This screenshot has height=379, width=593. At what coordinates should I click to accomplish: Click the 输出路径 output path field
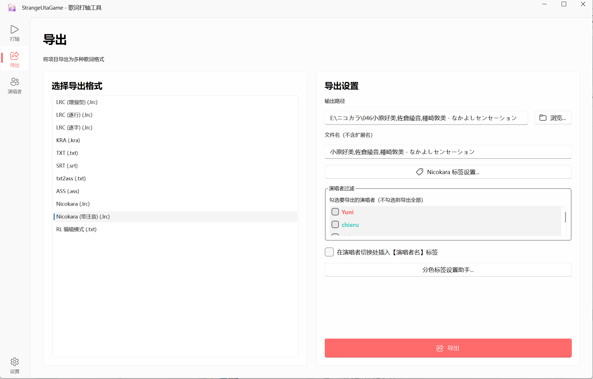coord(426,118)
